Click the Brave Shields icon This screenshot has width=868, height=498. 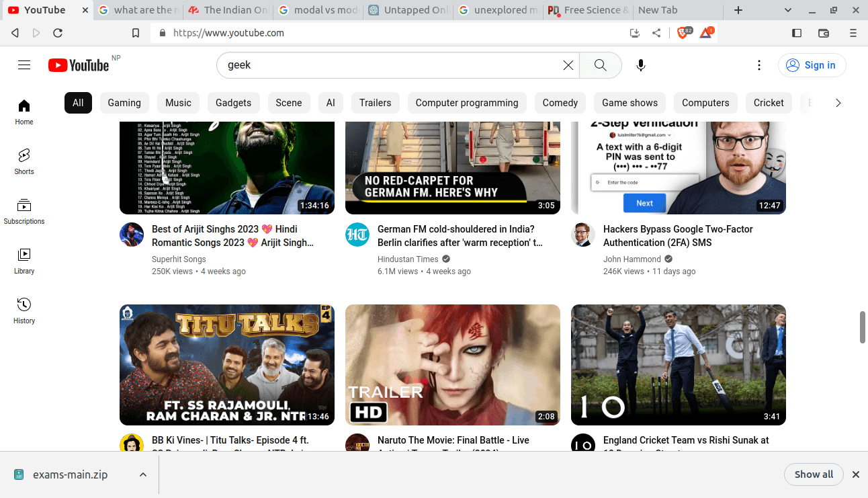683,33
